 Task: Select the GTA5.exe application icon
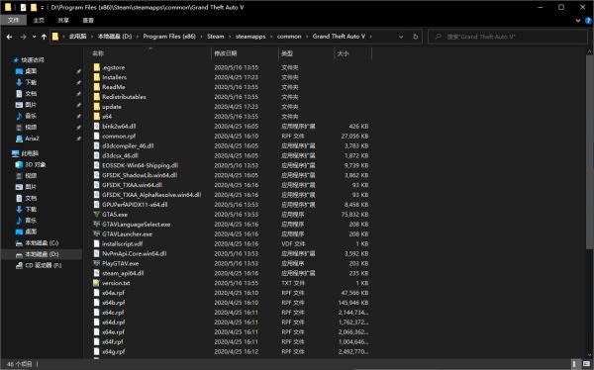point(97,215)
